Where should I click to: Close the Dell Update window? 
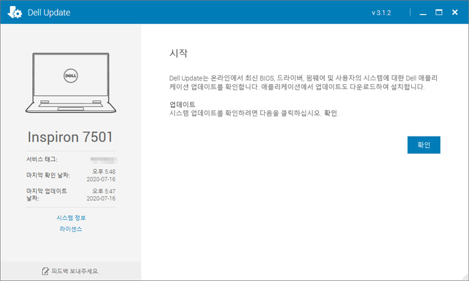455,12
